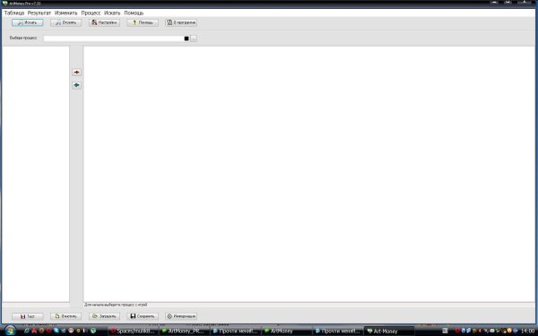The width and height of the screenshot is (538, 336).
Task: Open the Таблица menu
Action: click(14, 13)
